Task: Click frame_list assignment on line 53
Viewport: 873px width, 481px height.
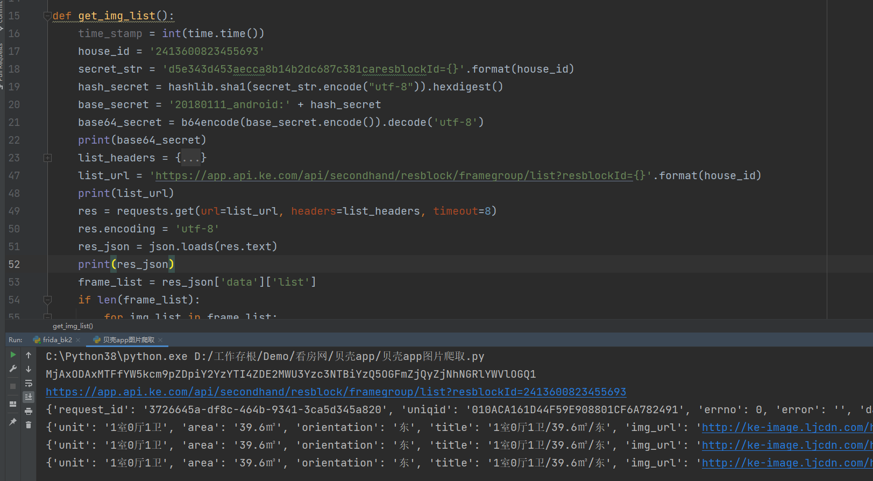Action: click(197, 282)
